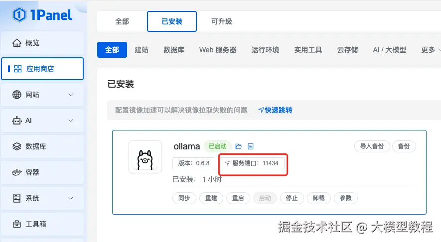Click the 1Panel logo
Viewport: 441px width, 242px height.
coord(43,14)
